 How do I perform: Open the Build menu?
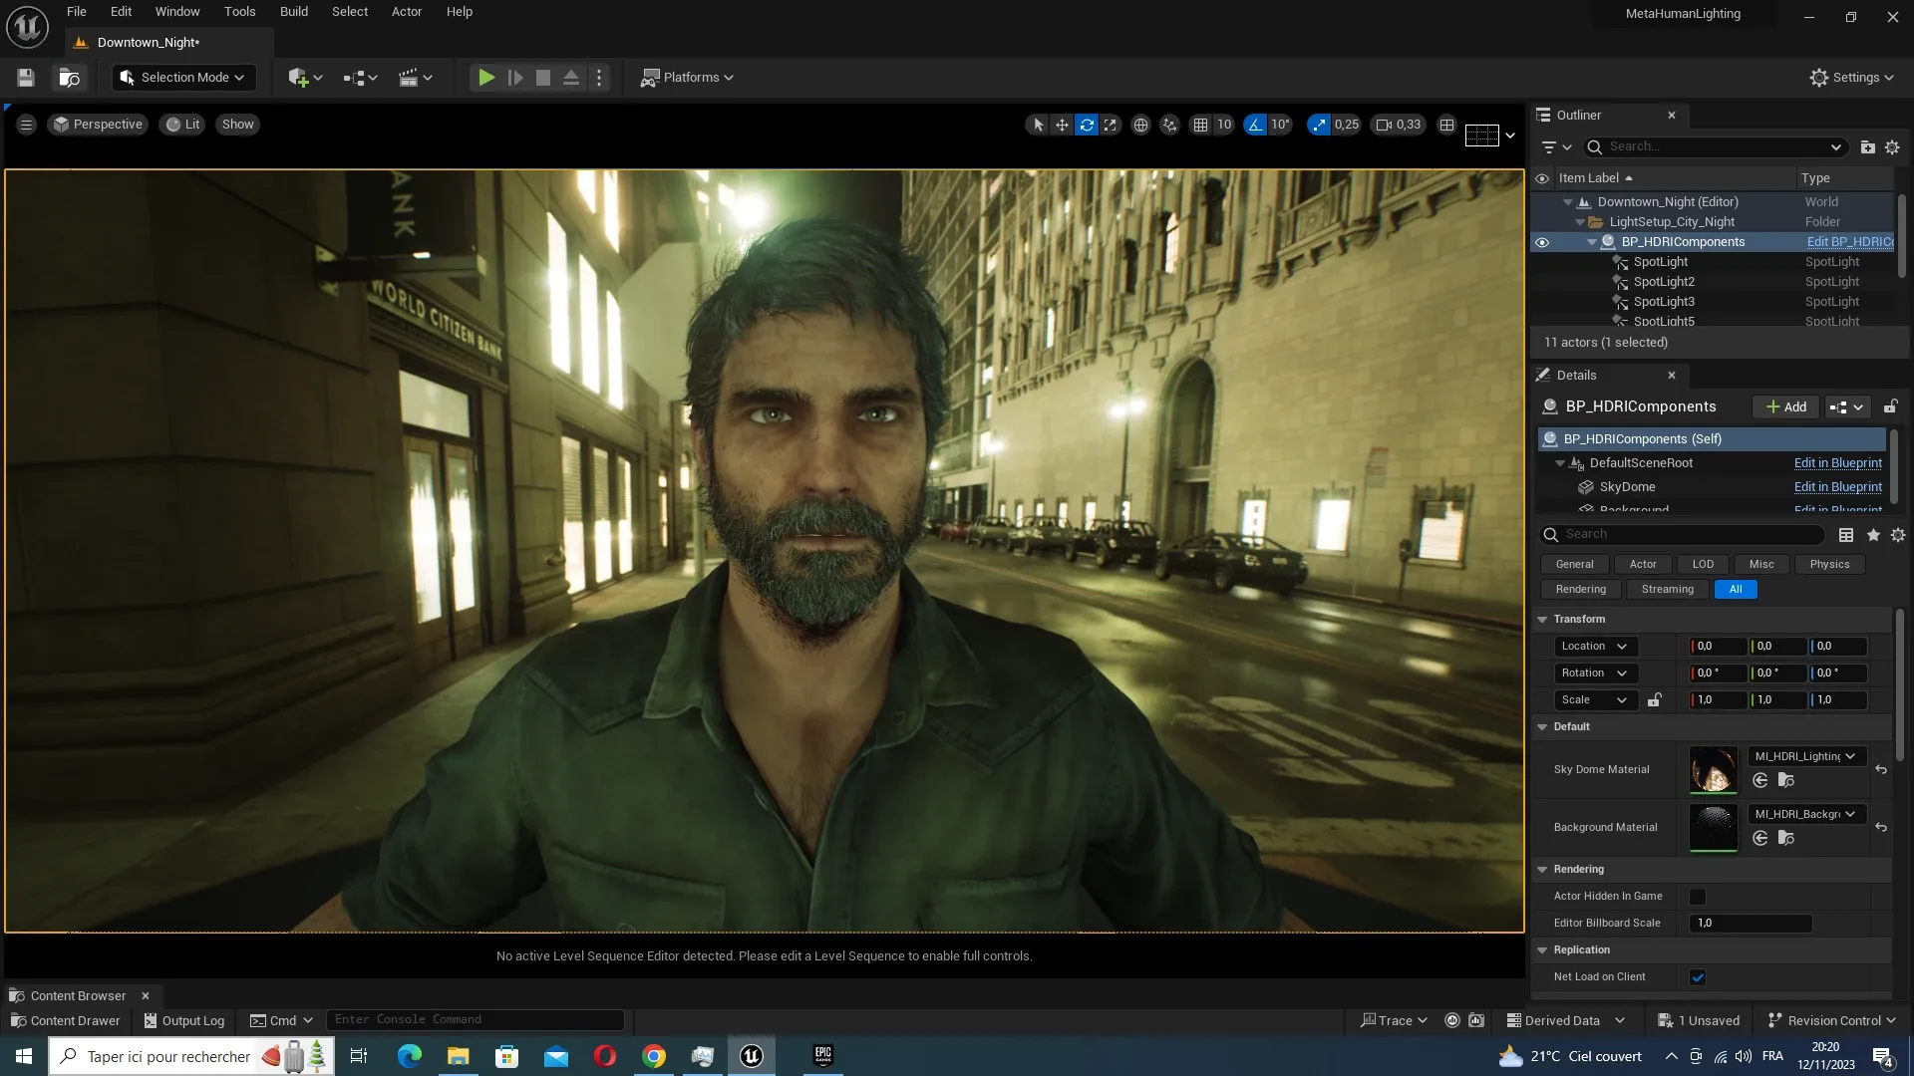[x=293, y=12]
